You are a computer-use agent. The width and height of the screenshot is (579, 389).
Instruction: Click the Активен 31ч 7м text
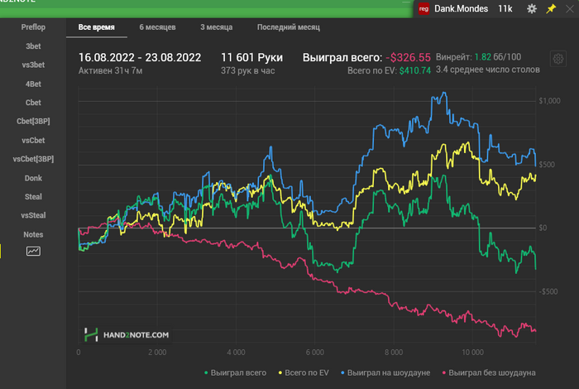110,70
